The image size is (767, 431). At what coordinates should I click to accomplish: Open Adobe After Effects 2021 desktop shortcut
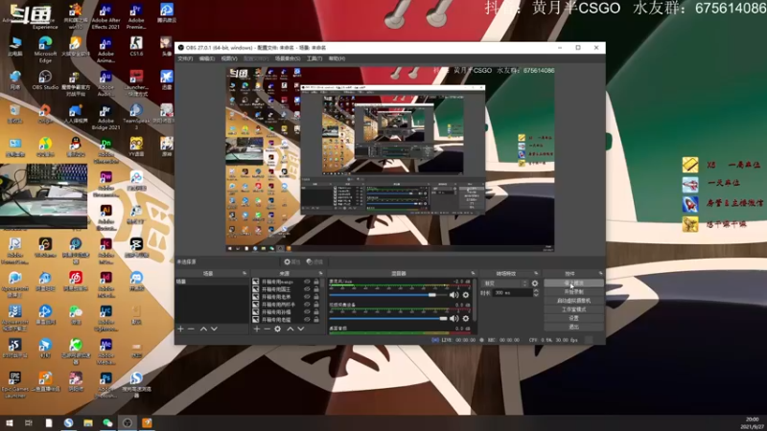(x=105, y=15)
